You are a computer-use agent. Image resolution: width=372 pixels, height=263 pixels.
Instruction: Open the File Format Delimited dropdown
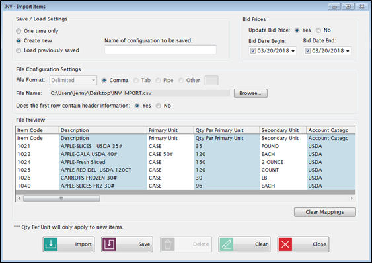coord(73,80)
